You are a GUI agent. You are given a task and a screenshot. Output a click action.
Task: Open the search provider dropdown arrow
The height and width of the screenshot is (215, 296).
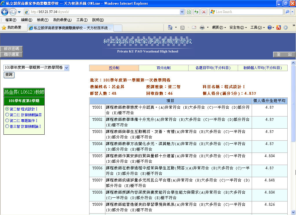pos(293,12)
